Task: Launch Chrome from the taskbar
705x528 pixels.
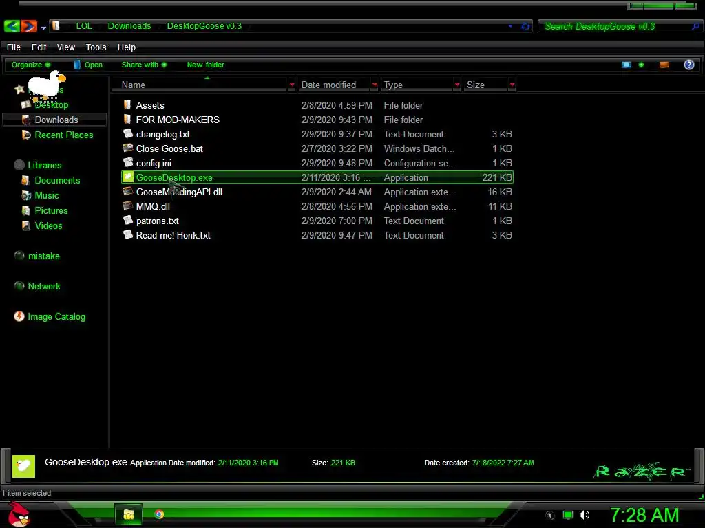Action: click(x=159, y=514)
